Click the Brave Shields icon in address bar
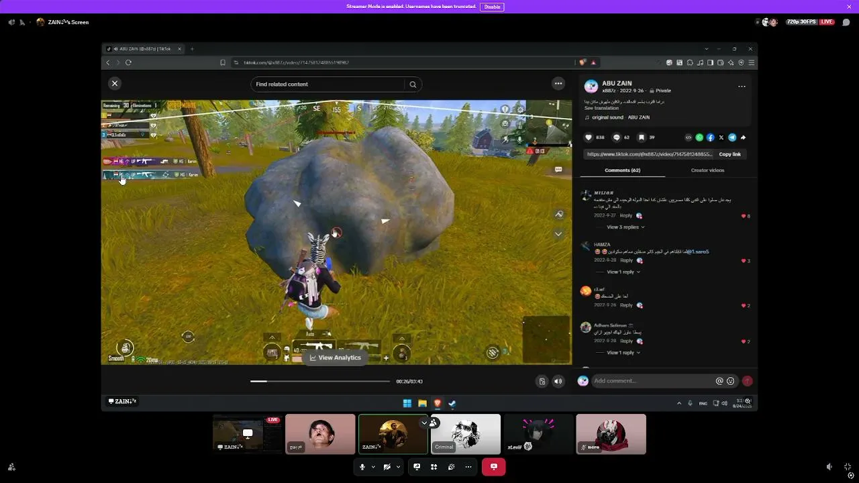Viewport: 859px width, 483px height. 582,62
